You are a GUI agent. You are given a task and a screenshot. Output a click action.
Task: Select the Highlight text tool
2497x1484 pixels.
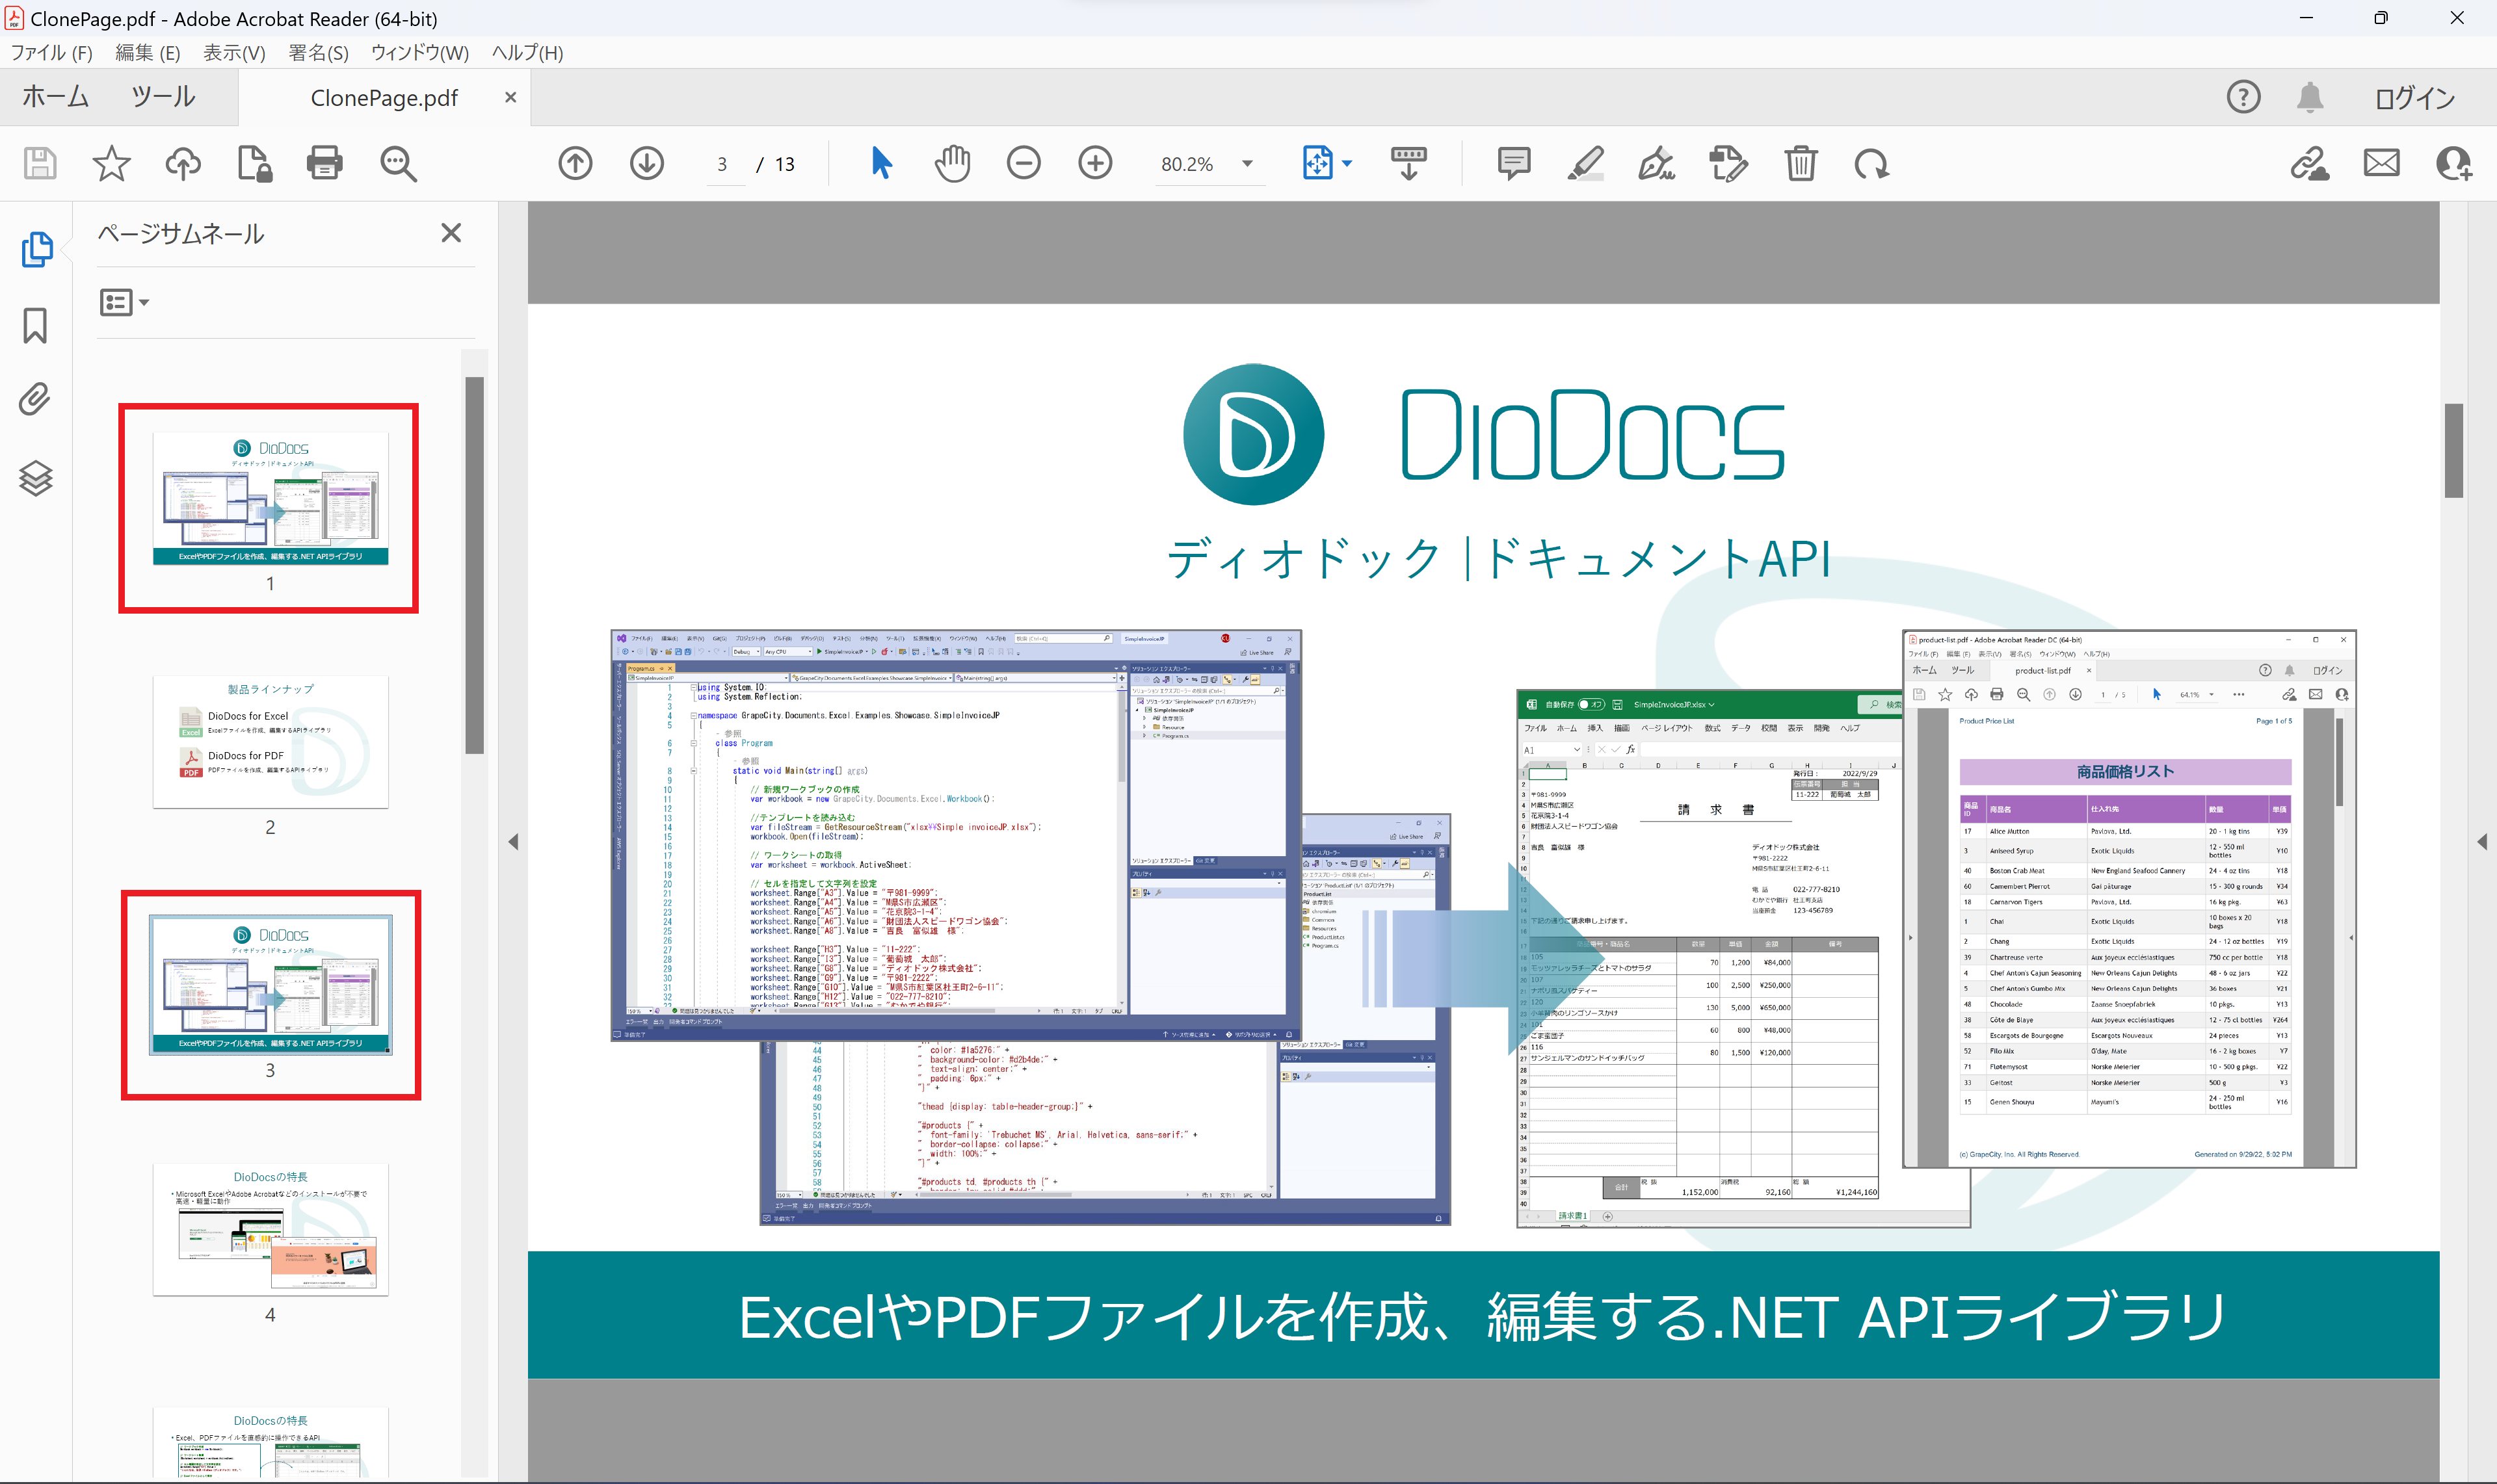(x=1585, y=163)
